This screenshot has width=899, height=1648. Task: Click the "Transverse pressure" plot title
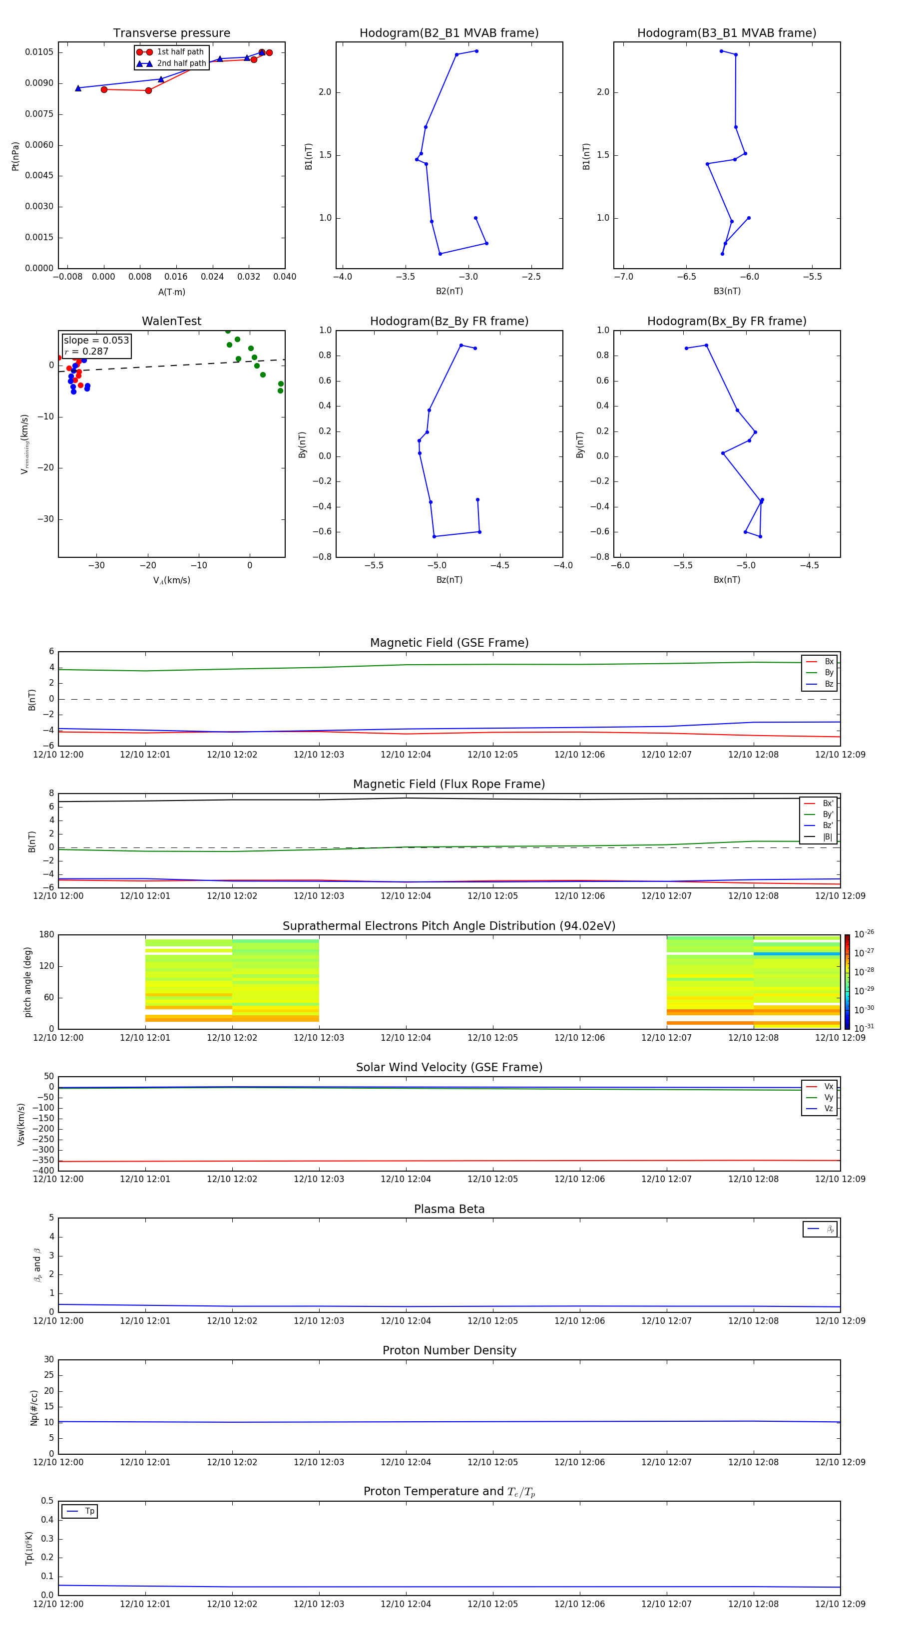171,33
